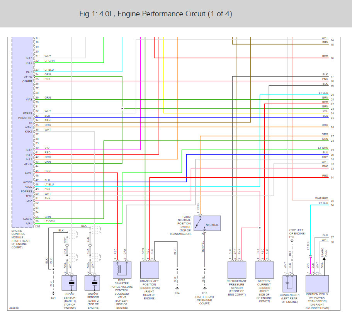Click the 'INJ 1' pin label
This screenshot has height=316, width=352.
click(29, 72)
